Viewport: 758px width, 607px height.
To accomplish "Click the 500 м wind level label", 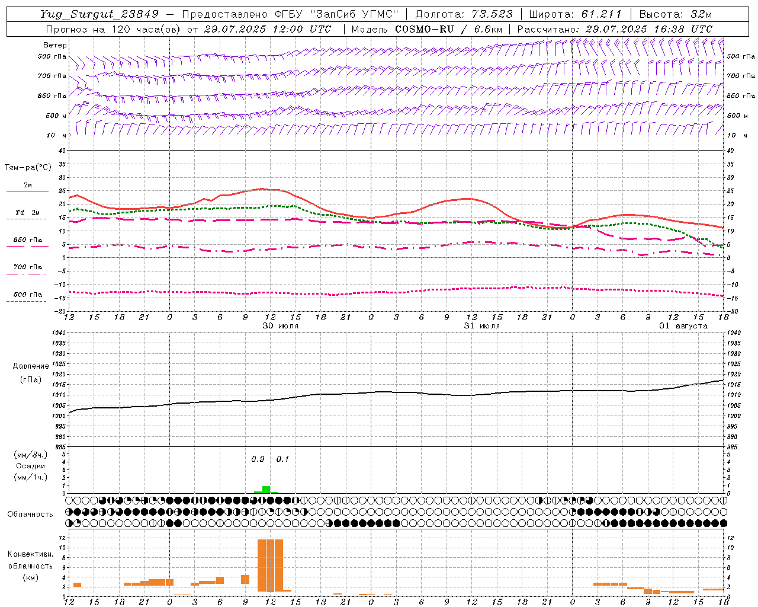I will [x=56, y=116].
